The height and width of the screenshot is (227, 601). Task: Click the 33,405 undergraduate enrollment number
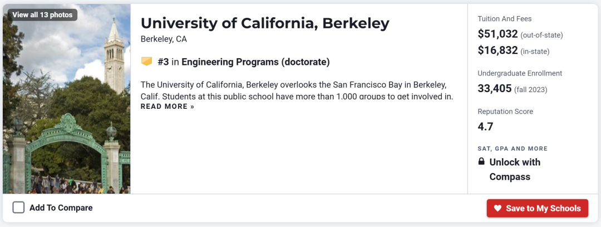pyautogui.click(x=495, y=88)
